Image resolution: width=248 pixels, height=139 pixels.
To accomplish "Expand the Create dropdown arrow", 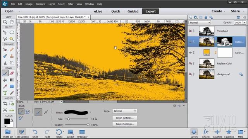I will (225, 11).
